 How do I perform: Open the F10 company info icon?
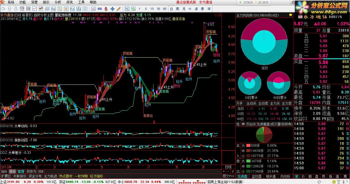[54, 9]
